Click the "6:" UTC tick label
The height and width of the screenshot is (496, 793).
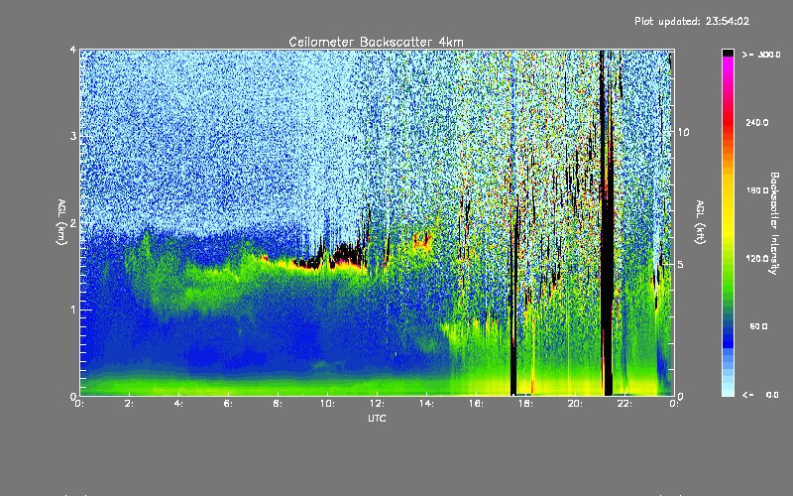click(229, 404)
